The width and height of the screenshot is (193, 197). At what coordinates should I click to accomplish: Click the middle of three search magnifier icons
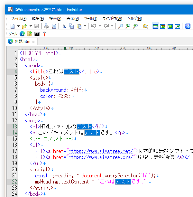tap(128, 26)
